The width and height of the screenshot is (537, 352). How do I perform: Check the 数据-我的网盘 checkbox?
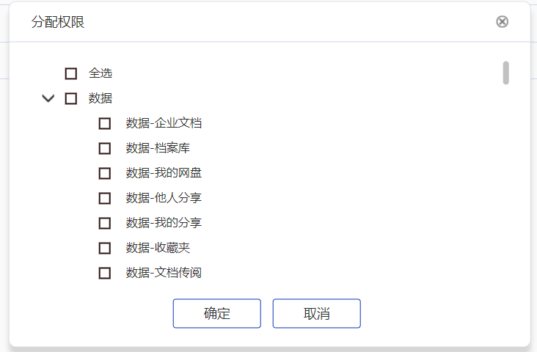(104, 173)
